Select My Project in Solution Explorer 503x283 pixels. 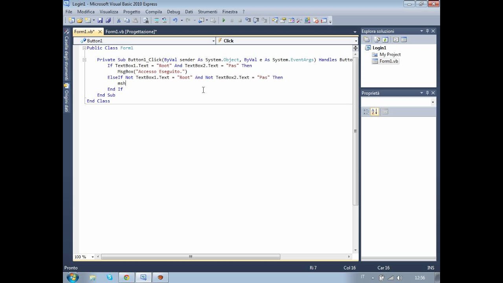(390, 55)
